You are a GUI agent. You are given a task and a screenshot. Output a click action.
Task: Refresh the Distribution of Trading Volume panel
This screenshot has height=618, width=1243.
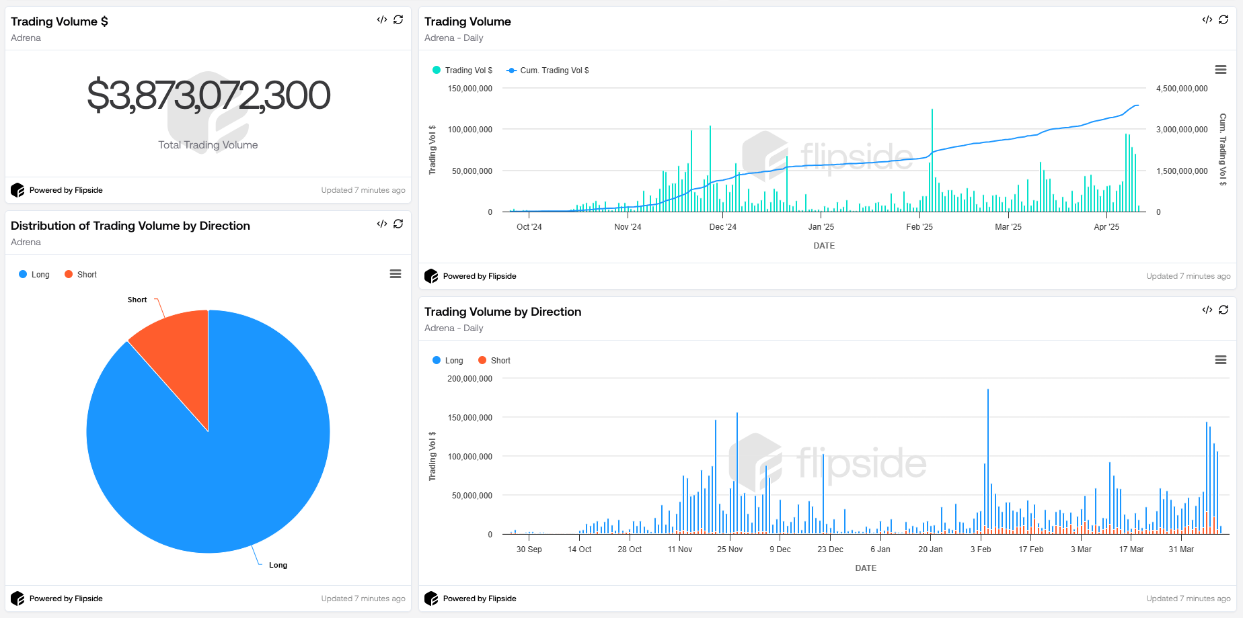[x=398, y=224]
